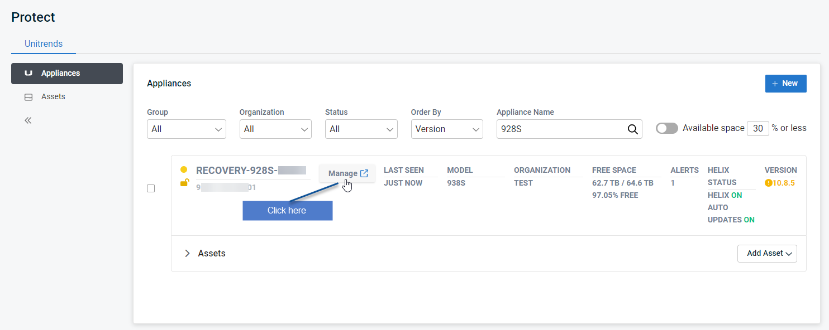Click the yellow status dot of RECOVERY-928S
Viewport: 829px width, 330px height.
pyautogui.click(x=184, y=169)
